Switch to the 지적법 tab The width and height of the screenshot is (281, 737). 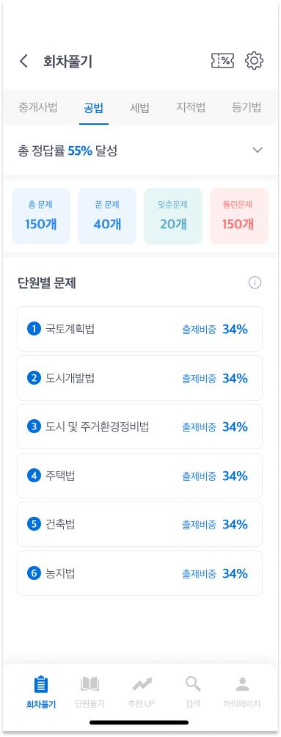191,107
